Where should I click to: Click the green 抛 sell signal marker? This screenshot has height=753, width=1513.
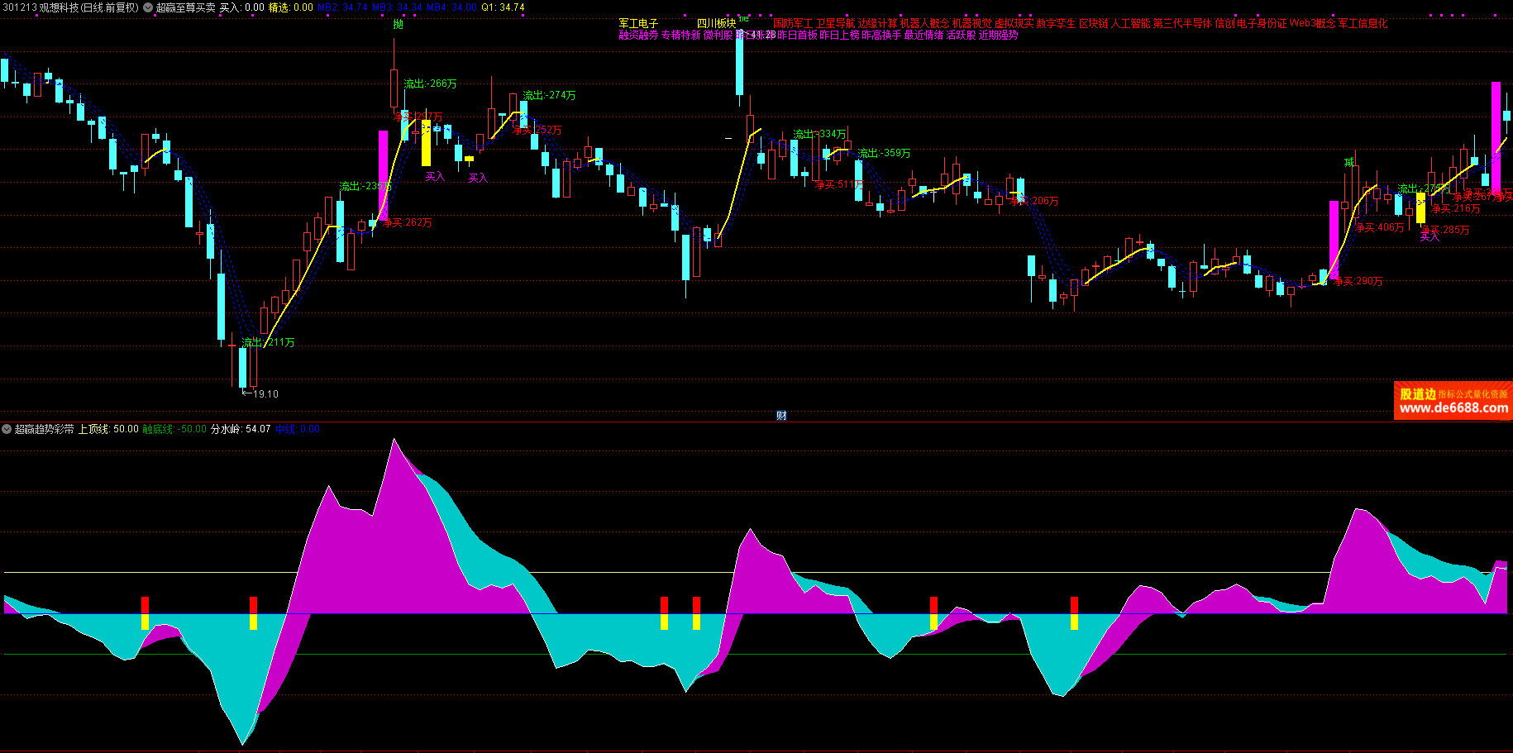399,25
